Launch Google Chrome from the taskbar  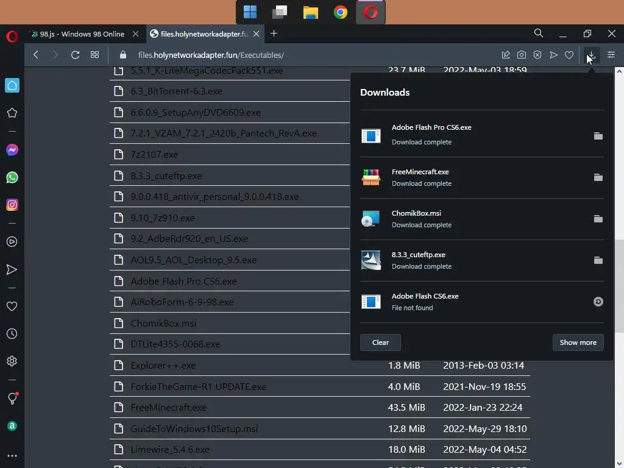tap(340, 12)
